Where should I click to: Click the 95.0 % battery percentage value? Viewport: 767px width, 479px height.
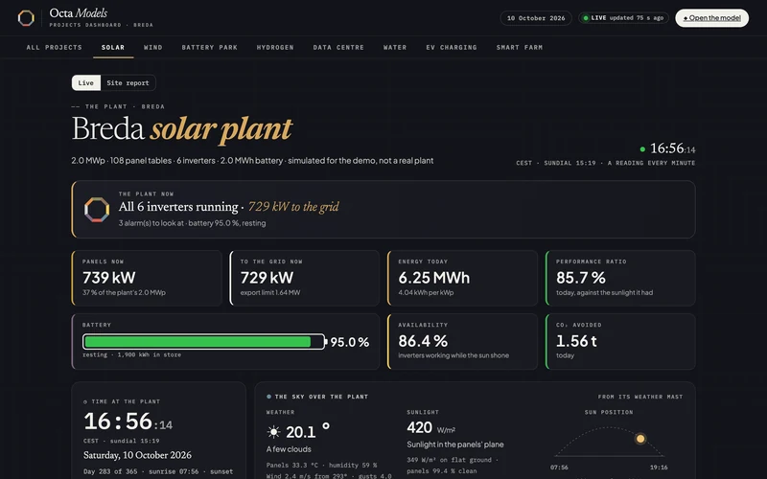pos(350,342)
